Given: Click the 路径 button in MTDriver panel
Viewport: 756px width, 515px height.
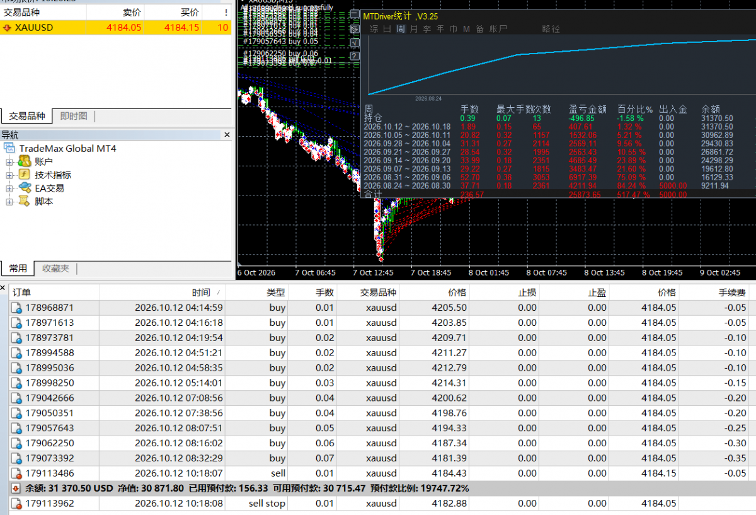Looking at the screenshot, I should [x=551, y=29].
